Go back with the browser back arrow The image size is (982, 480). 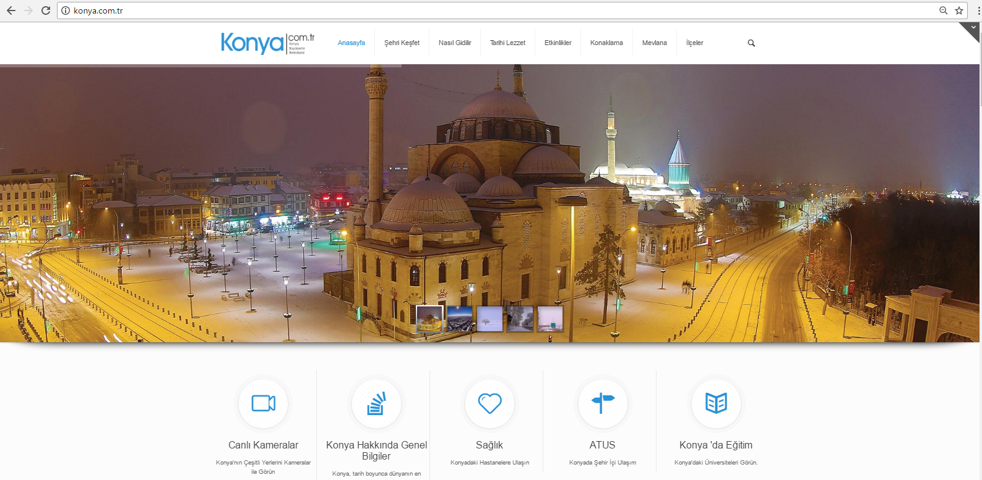point(11,11)
